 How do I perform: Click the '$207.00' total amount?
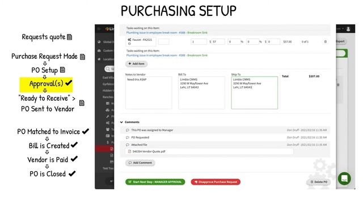314,76
